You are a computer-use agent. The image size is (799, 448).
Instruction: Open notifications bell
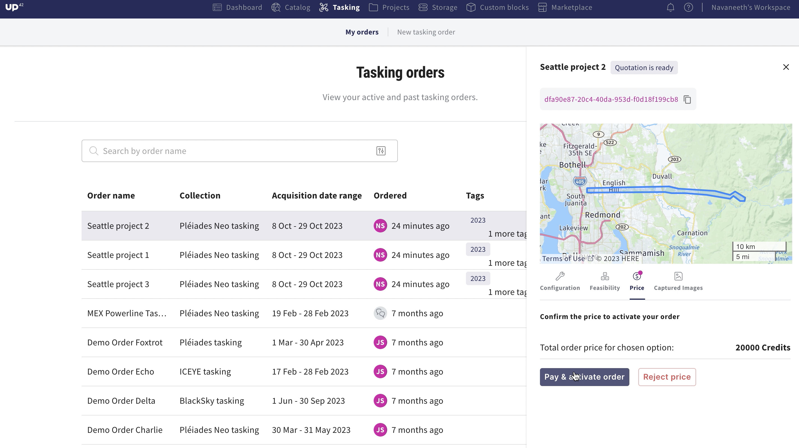click(670, 8)
